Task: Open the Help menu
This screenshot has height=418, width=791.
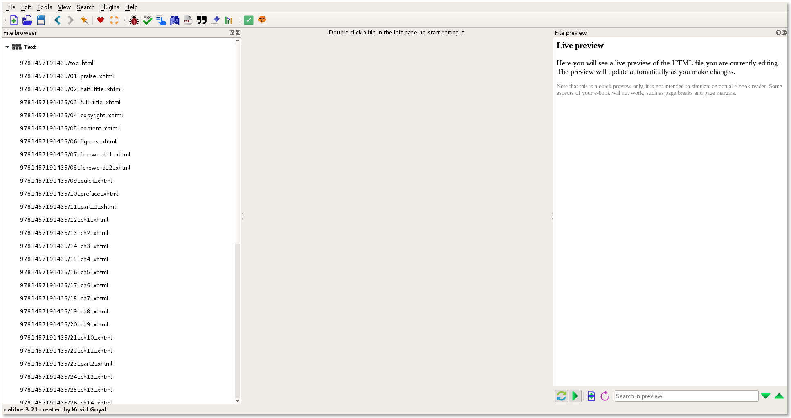Action: (x=131, y=7)
